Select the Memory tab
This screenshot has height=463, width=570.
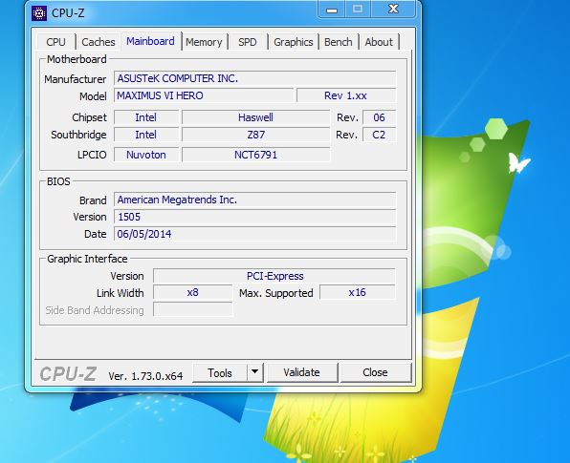point(204,42)
